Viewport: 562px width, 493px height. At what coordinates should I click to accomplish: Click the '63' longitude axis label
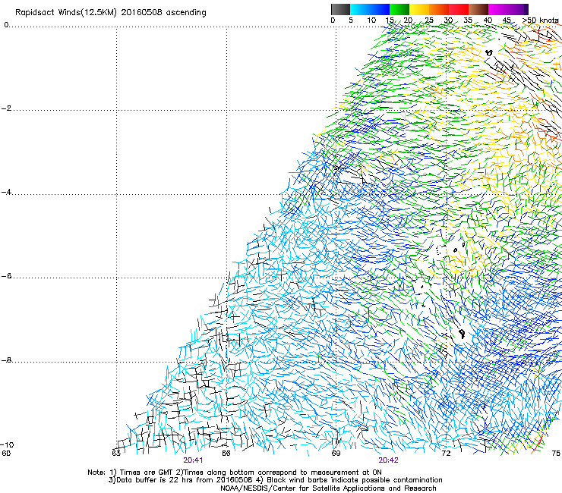pyautogui.click(x=116, y=454)
